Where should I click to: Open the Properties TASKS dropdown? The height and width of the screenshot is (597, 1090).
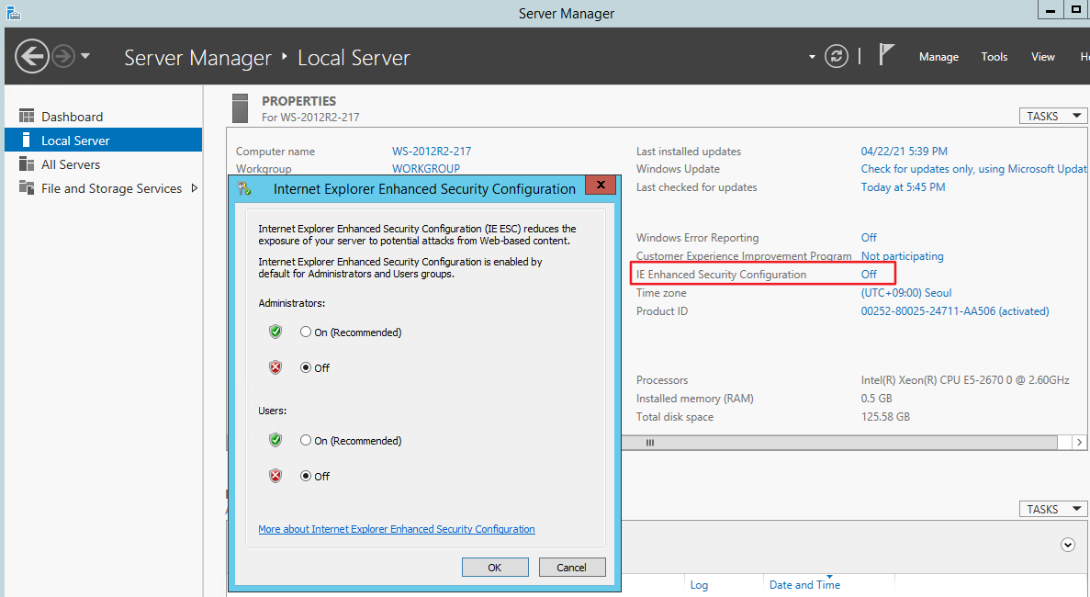tap(1052, 117)
